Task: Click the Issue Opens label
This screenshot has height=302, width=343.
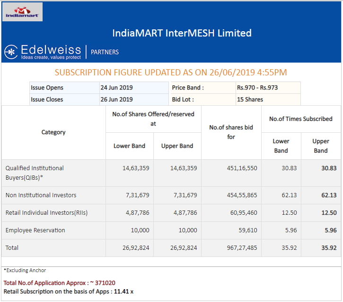Action: coord(47,88)
